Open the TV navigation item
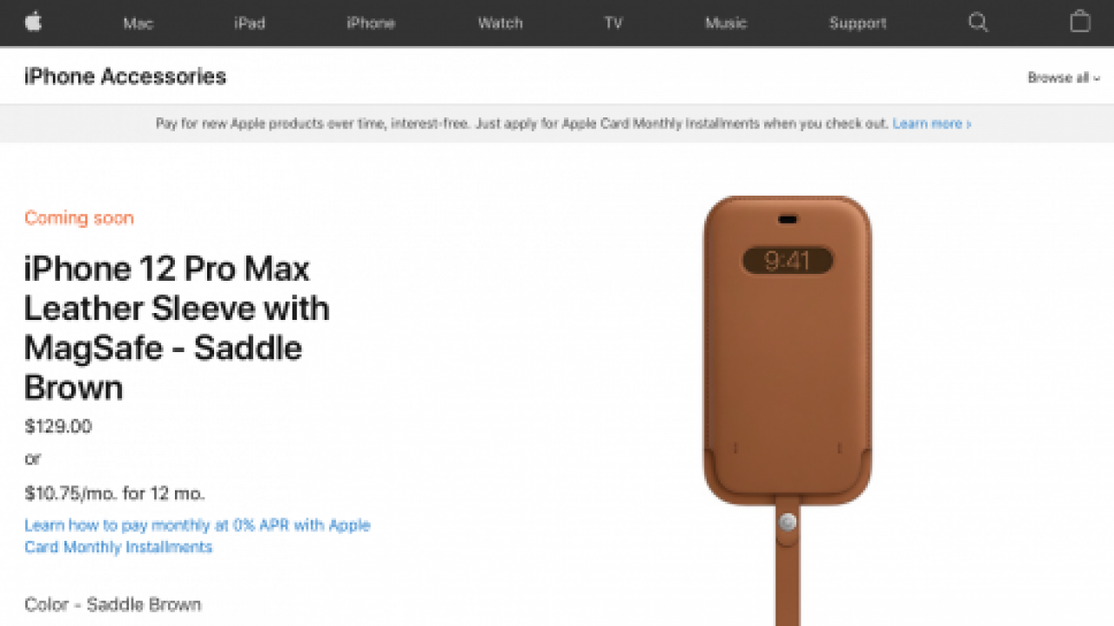The image size is (1114, 626). click(614, 23)
